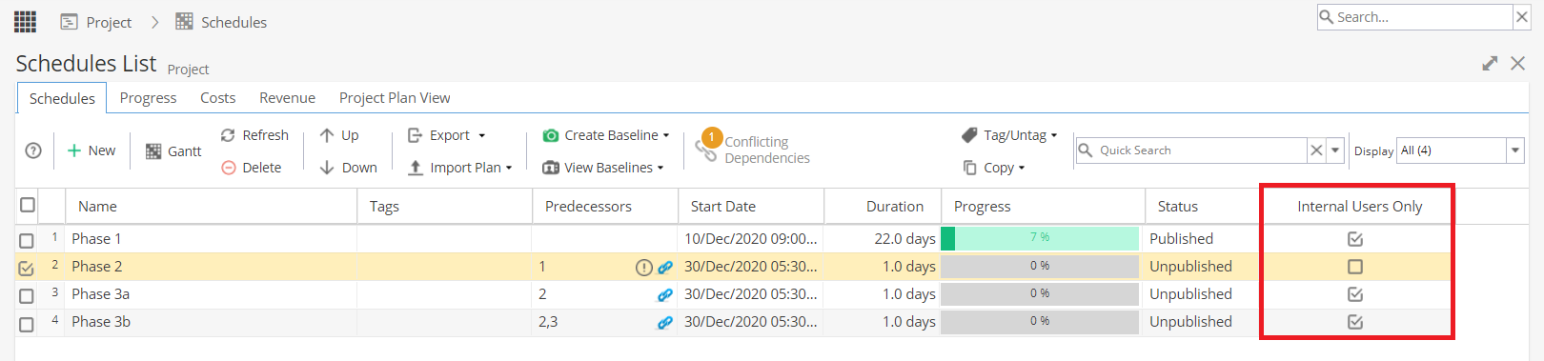Screen dimensions: 1544x361
Task: Sort by the Internal Users Only header
Action: pos(1359,206)
